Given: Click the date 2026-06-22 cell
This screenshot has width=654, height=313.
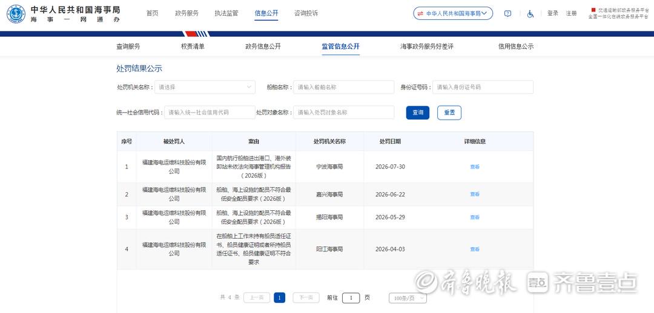Looking at the screenshot, I should click(390, 195).
